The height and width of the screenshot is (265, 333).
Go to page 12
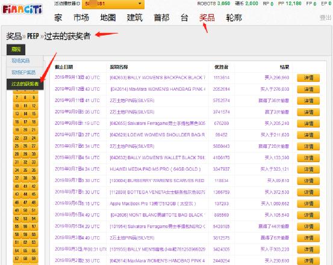pyautogui.click(x=34, y=106)
